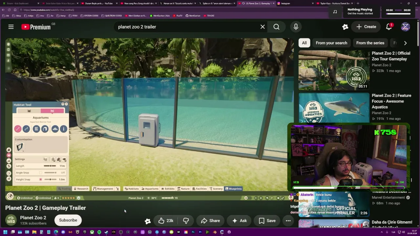Adjust the Angle Snap slider
Image resolution: width=420 pixels, height=236 pixels.
tap(50, 173)
